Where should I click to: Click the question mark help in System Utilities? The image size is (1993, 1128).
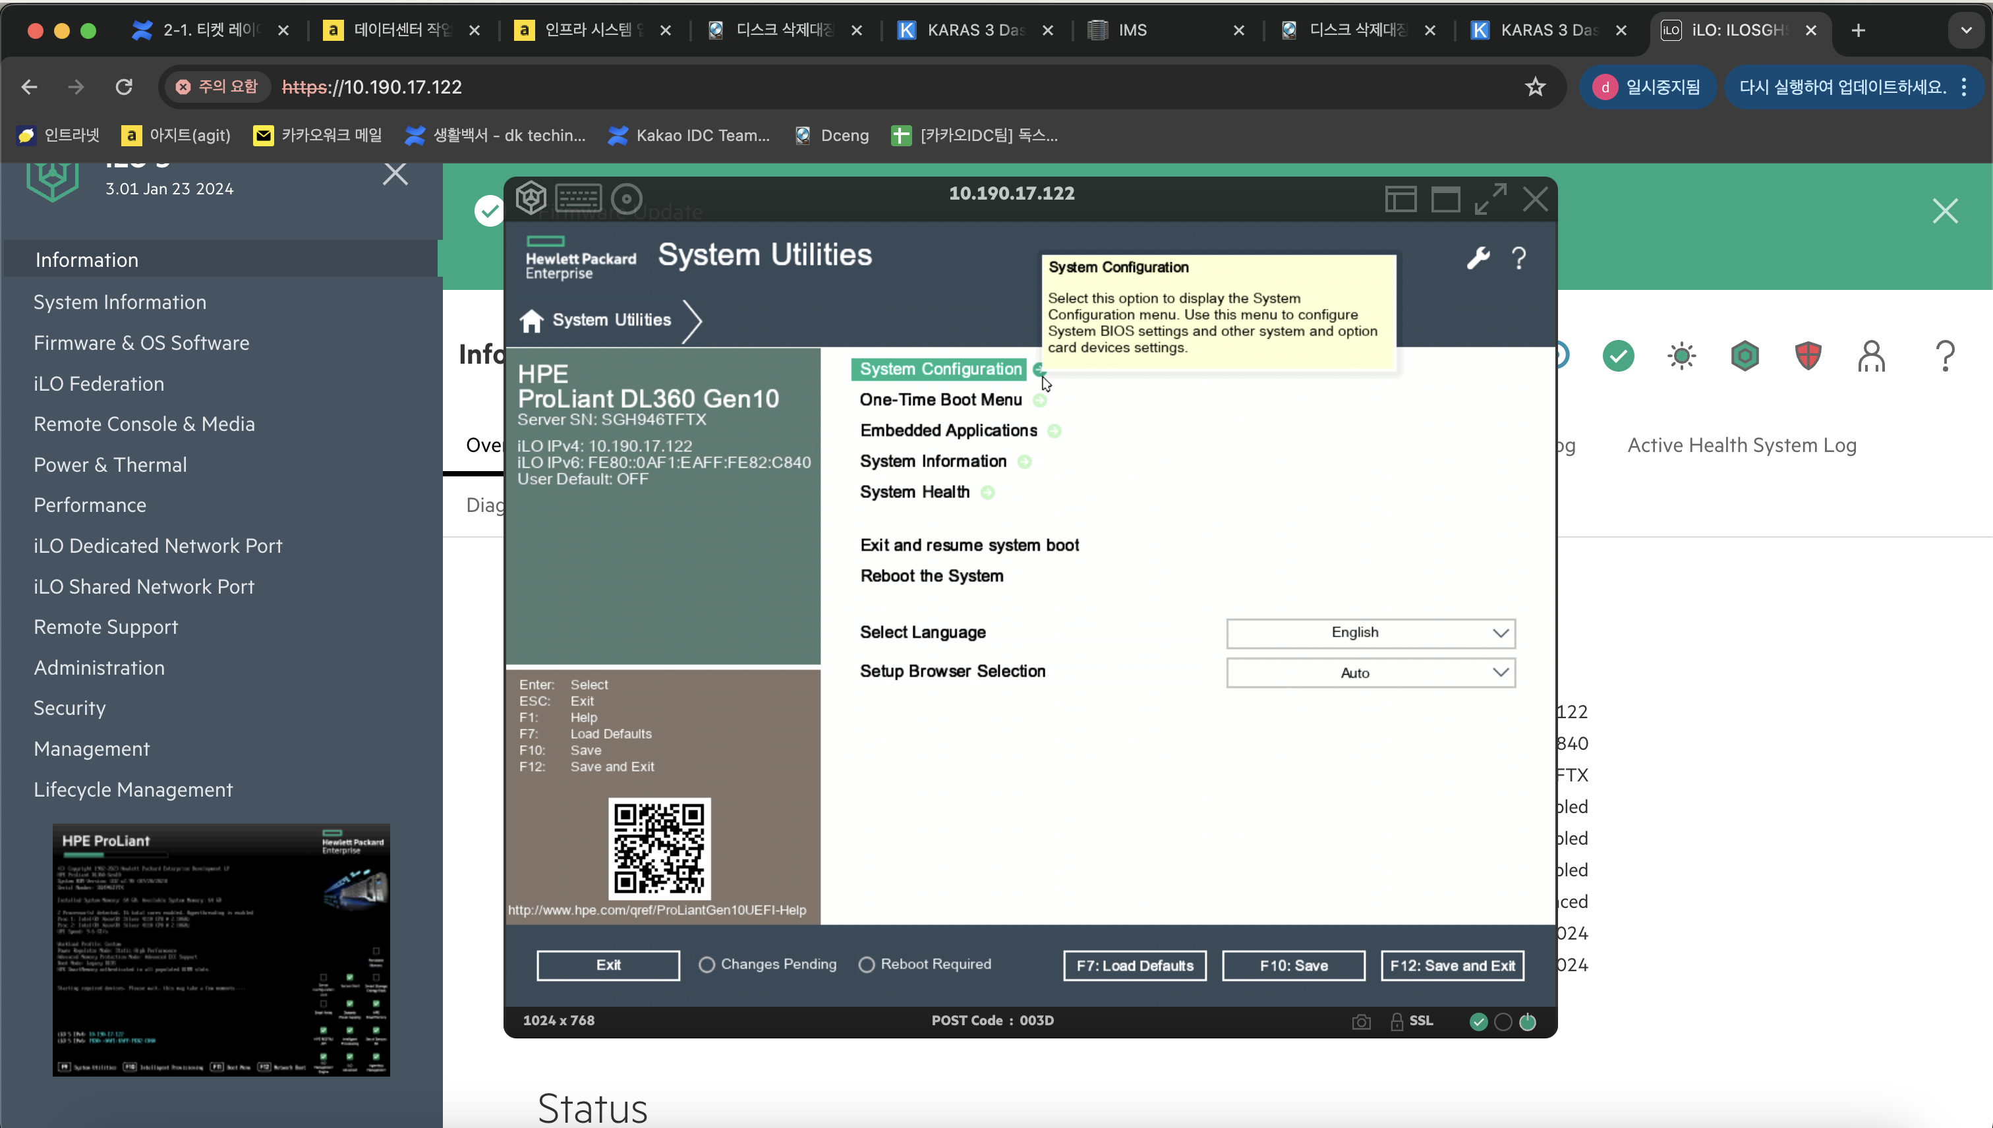point(1518,258)
